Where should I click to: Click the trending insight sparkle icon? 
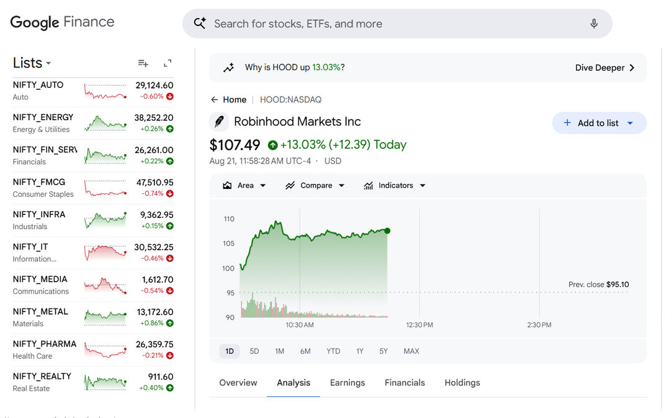point(229,67)
